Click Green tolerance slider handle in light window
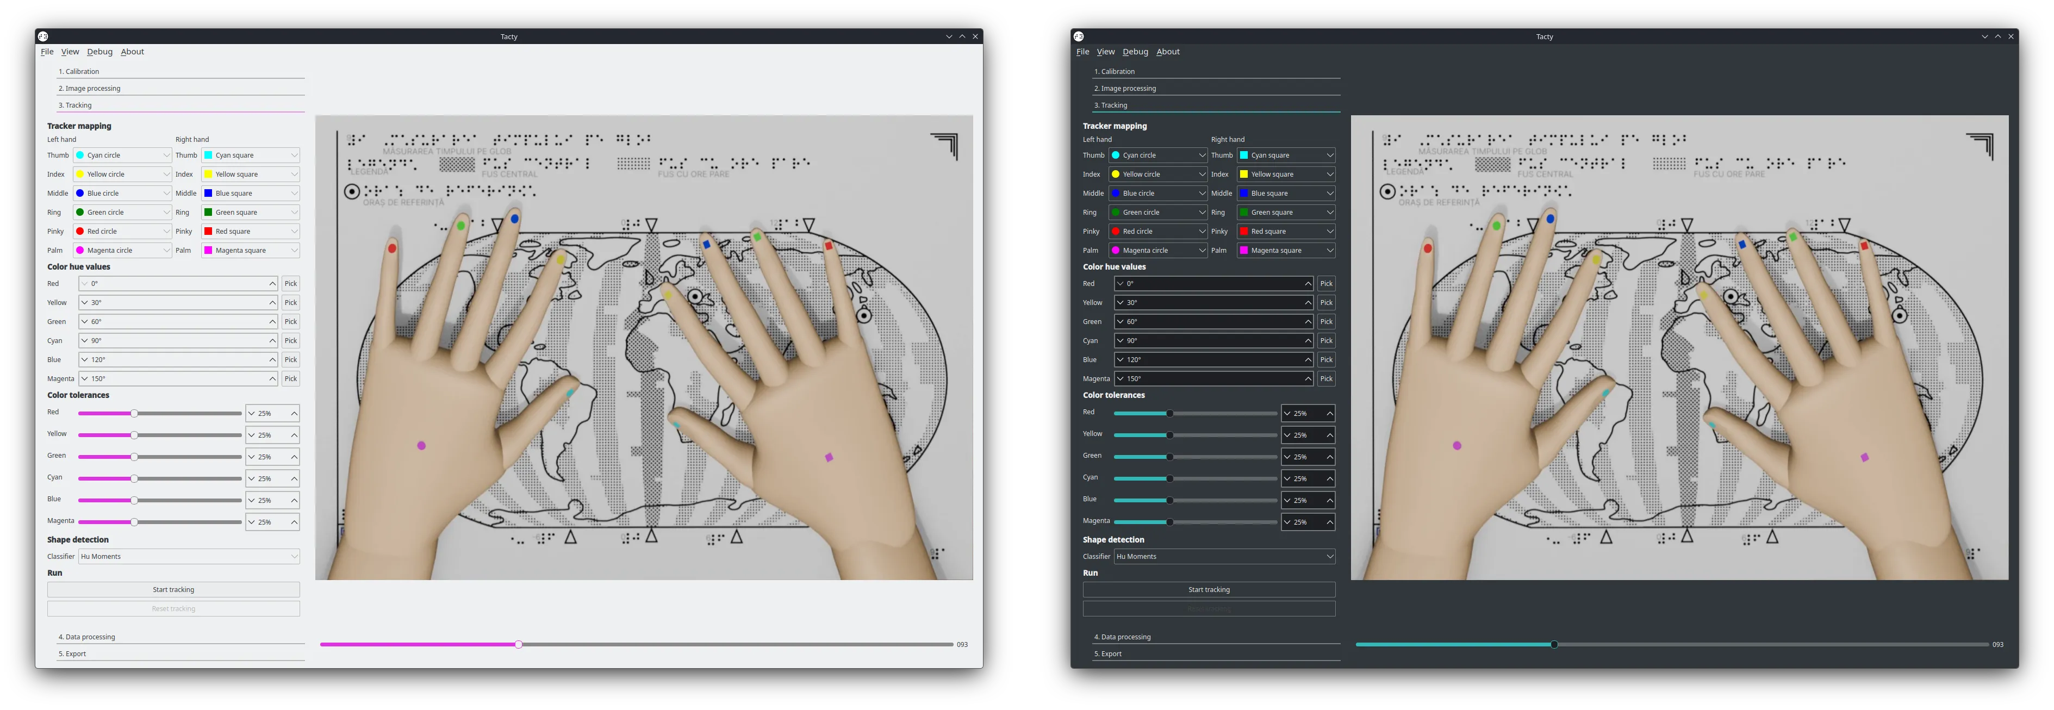The image size is (2054, 710). click(135, 457)
